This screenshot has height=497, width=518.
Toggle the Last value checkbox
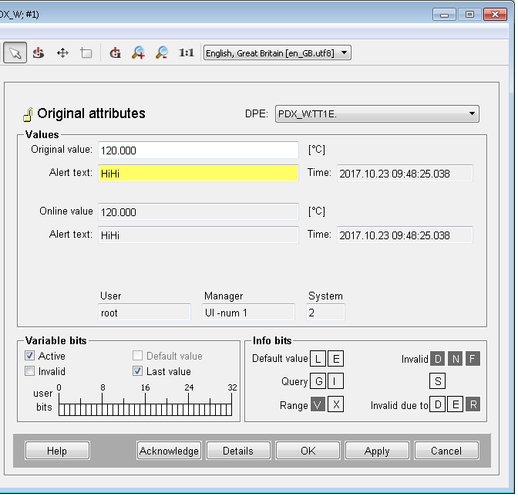pyautogui.click(x=137, y=371)
